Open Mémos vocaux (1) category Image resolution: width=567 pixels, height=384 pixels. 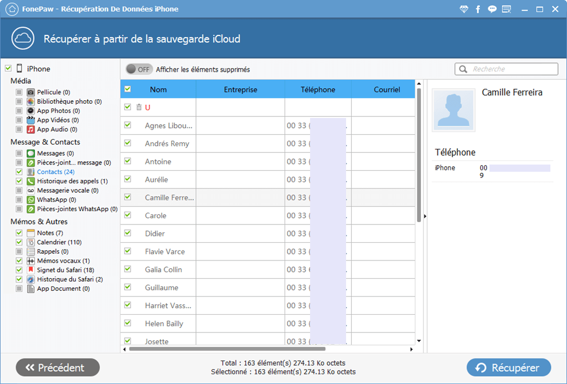click(63, 261)
